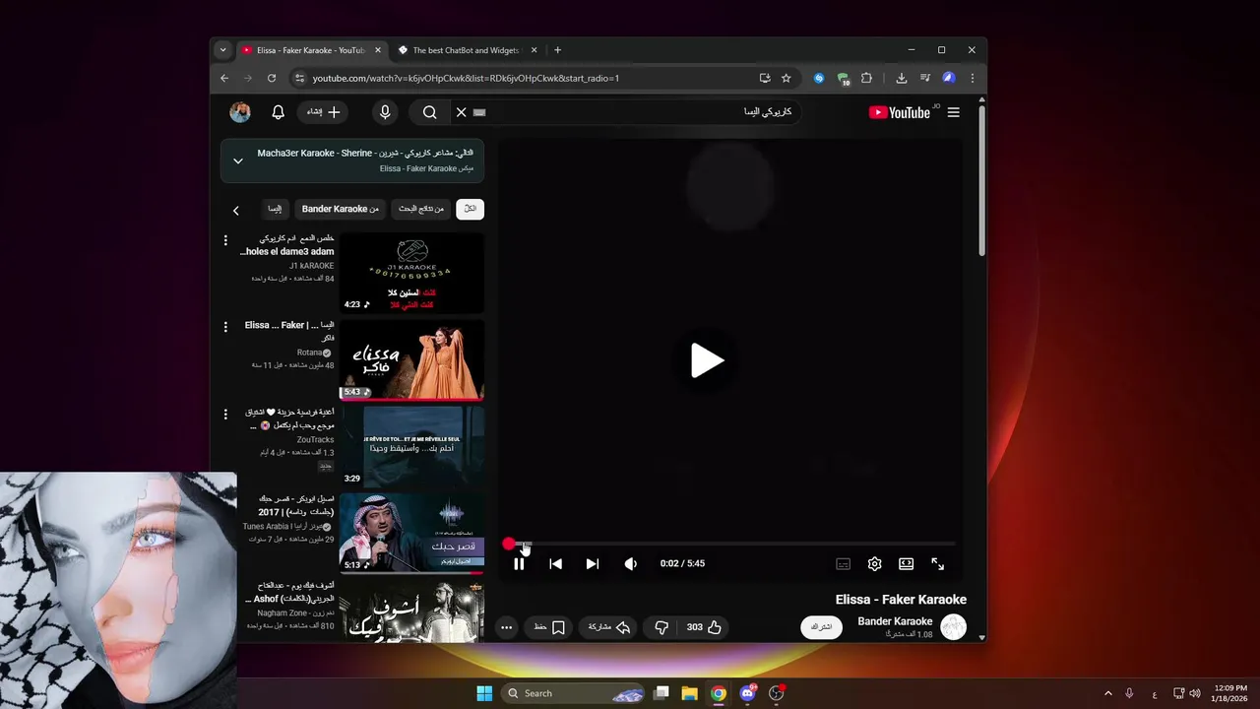Reload the current page
Image resolution: width=1260 pixels, height=709 pixels.
click(272, 78)
